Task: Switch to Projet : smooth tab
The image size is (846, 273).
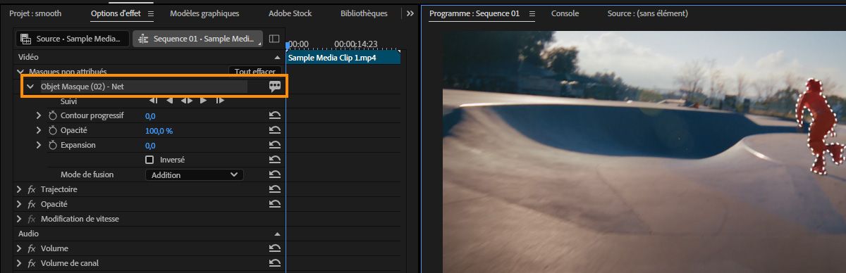Action: coord(35,13)
